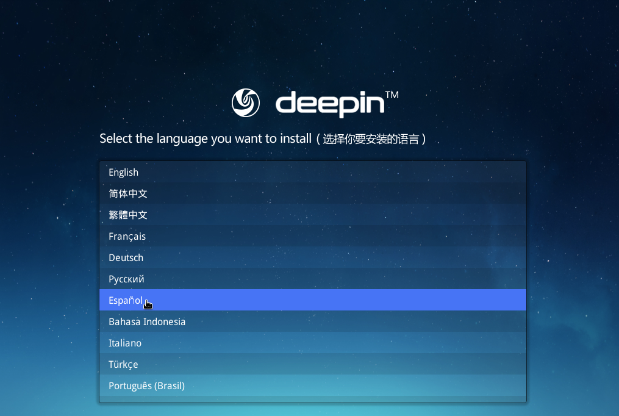This screenshot has height=416, width=619.
Task: Choose 简体中文 from the language list
Action: point(313,193)
